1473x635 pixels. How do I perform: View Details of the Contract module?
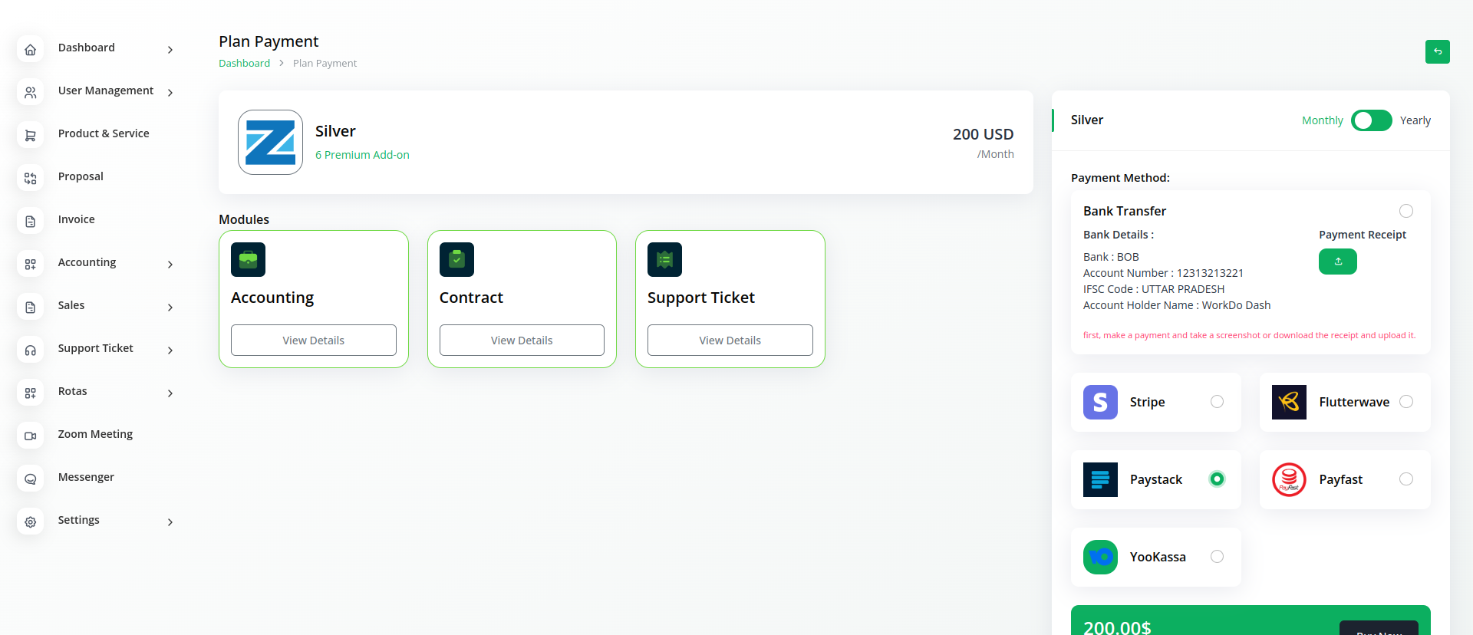522,340
